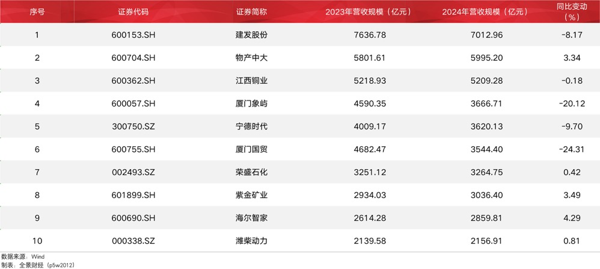Select the 建发股份 name cell
This screenshot has width=600, height=269.
pos(251,35)
